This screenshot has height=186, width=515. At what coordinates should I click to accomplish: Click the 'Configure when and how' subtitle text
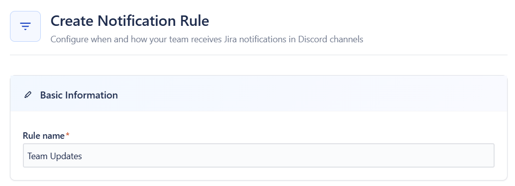(207, 39)
